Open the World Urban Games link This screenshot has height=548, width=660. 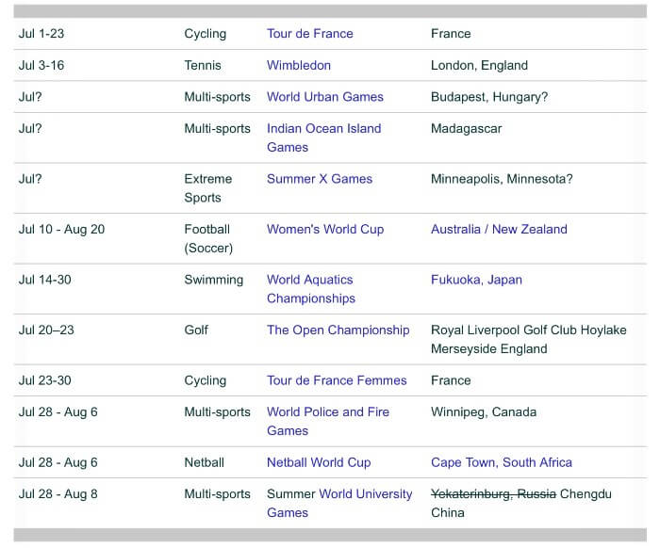click(x=324, y=97)
